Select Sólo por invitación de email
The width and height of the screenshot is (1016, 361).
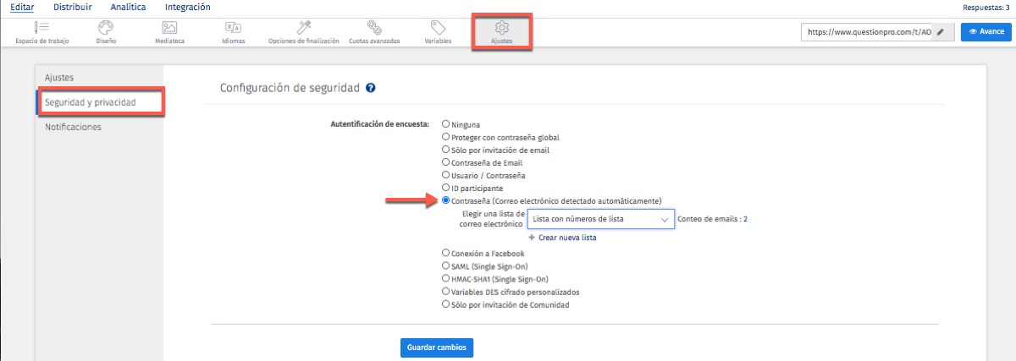(446, 150)
